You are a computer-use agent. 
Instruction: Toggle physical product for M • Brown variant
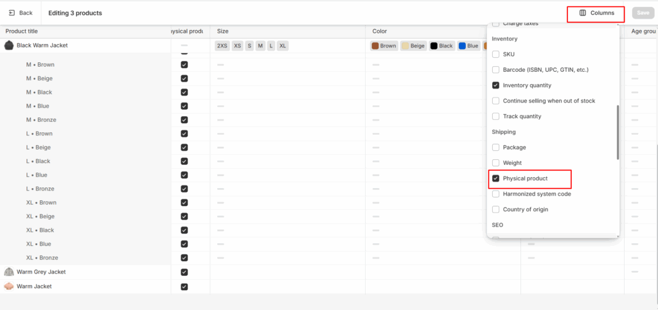click(184, 65)
